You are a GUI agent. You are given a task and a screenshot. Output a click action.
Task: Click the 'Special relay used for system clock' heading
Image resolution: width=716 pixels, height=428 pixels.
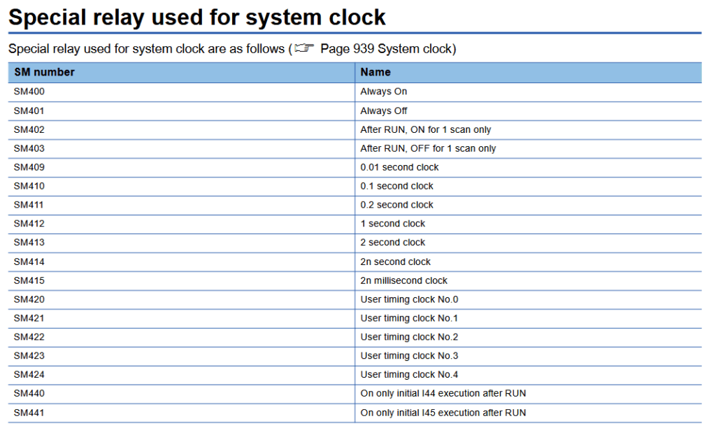coord(196,17)
